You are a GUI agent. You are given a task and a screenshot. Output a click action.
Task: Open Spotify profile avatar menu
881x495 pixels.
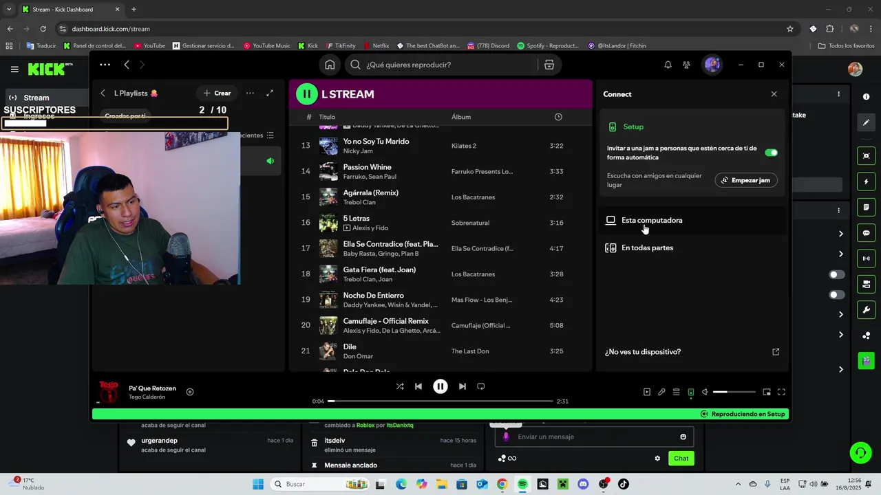pos(712,65)
